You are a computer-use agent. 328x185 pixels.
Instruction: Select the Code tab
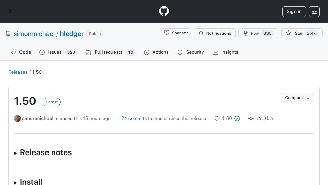tap(21, 52)
